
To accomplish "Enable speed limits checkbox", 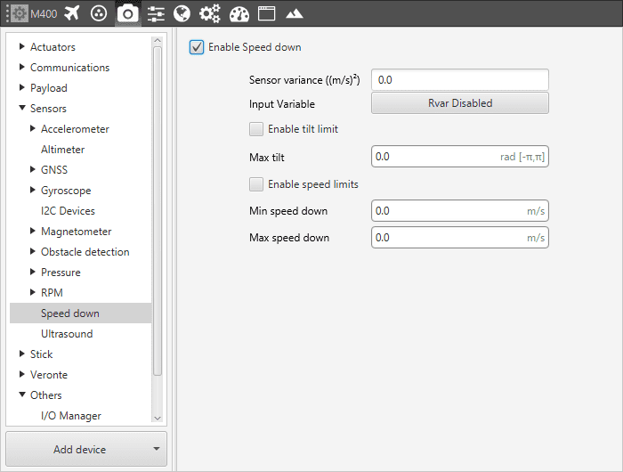I will point(256,184).
